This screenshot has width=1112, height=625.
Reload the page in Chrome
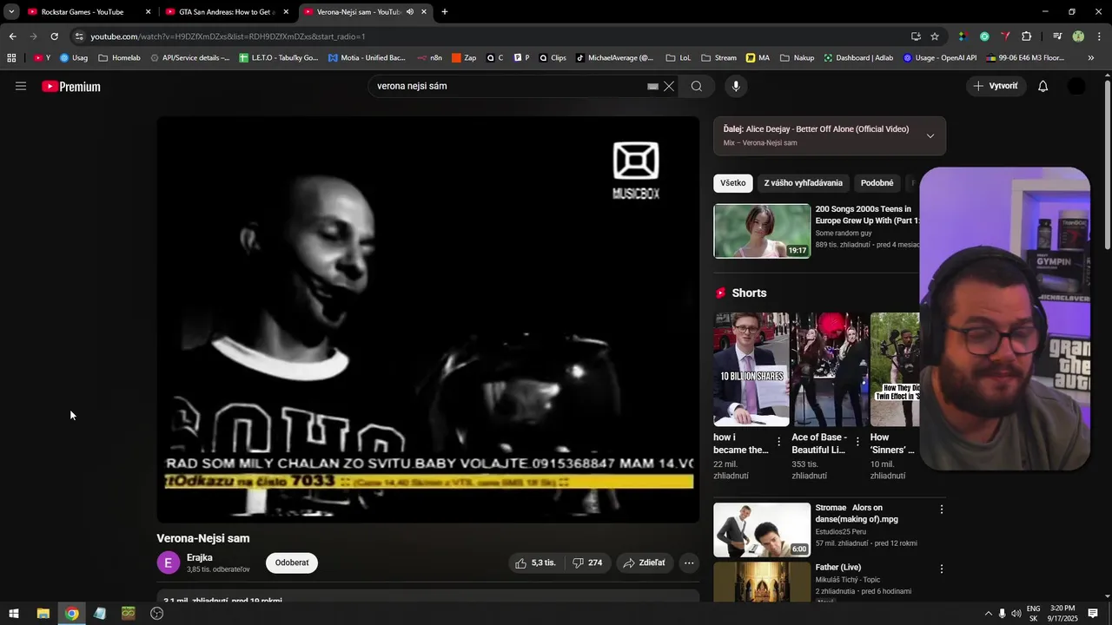[x=54, y=36]
